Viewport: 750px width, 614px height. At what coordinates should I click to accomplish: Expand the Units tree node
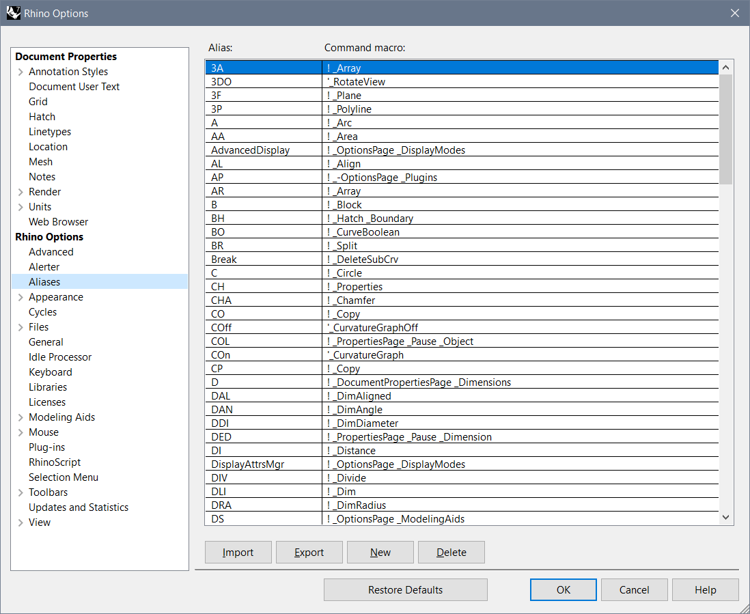(20, 207)
